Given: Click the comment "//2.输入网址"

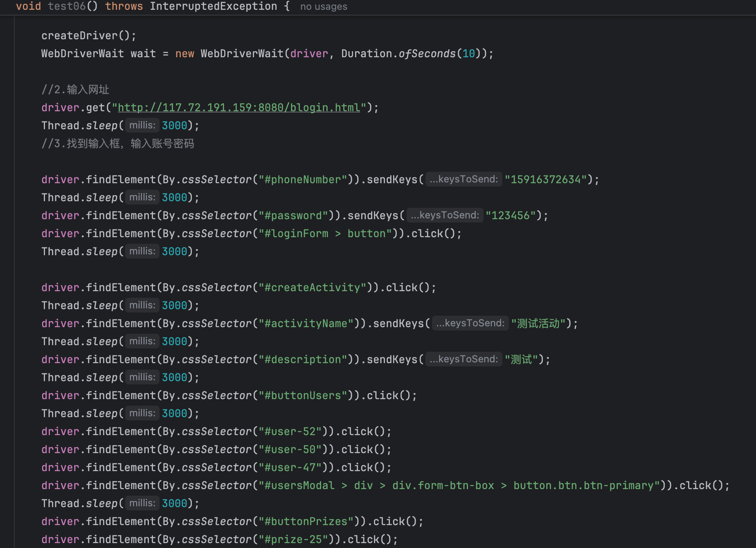Looking at the screenshot, I should pos(75,90).
